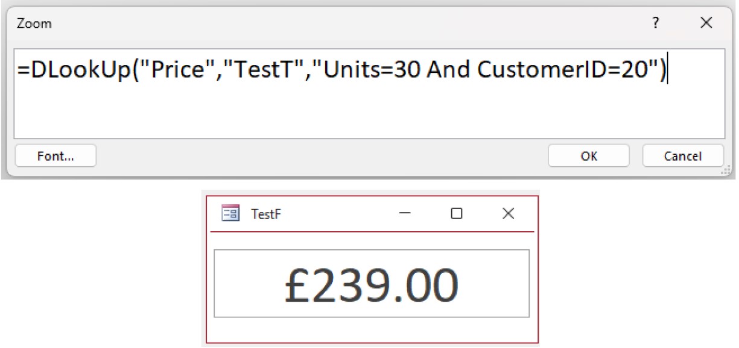This screenshot has height=348, width=739.
Task: Click the TestF window title text
Action: click(266, 214)
